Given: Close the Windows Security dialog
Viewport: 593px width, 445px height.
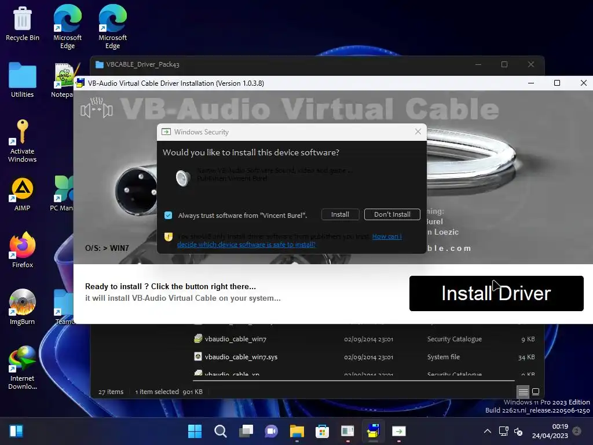Looking at the screenshot, I should click(x=418, y=132).
